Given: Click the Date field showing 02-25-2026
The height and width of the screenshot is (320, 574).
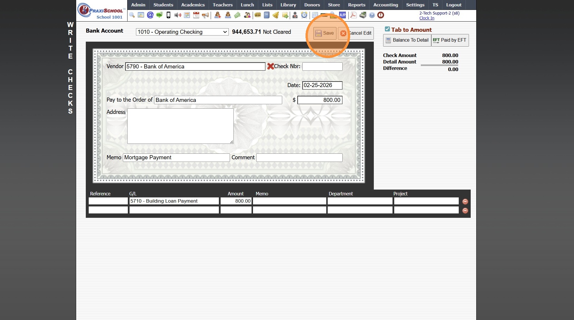Looking at the screenshot, I should (322, 85).
